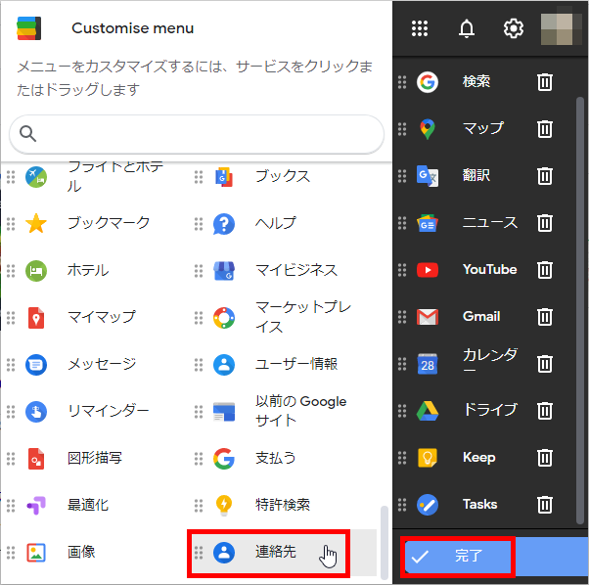Image resolution: width=589 pixels, height=585 pixels.
Task: Select the カレンダー 28 icon in menu
Action: [428, 364]
